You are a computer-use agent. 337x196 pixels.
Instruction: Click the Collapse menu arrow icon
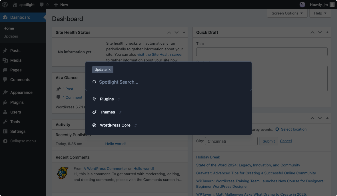(x=5, y=141)
